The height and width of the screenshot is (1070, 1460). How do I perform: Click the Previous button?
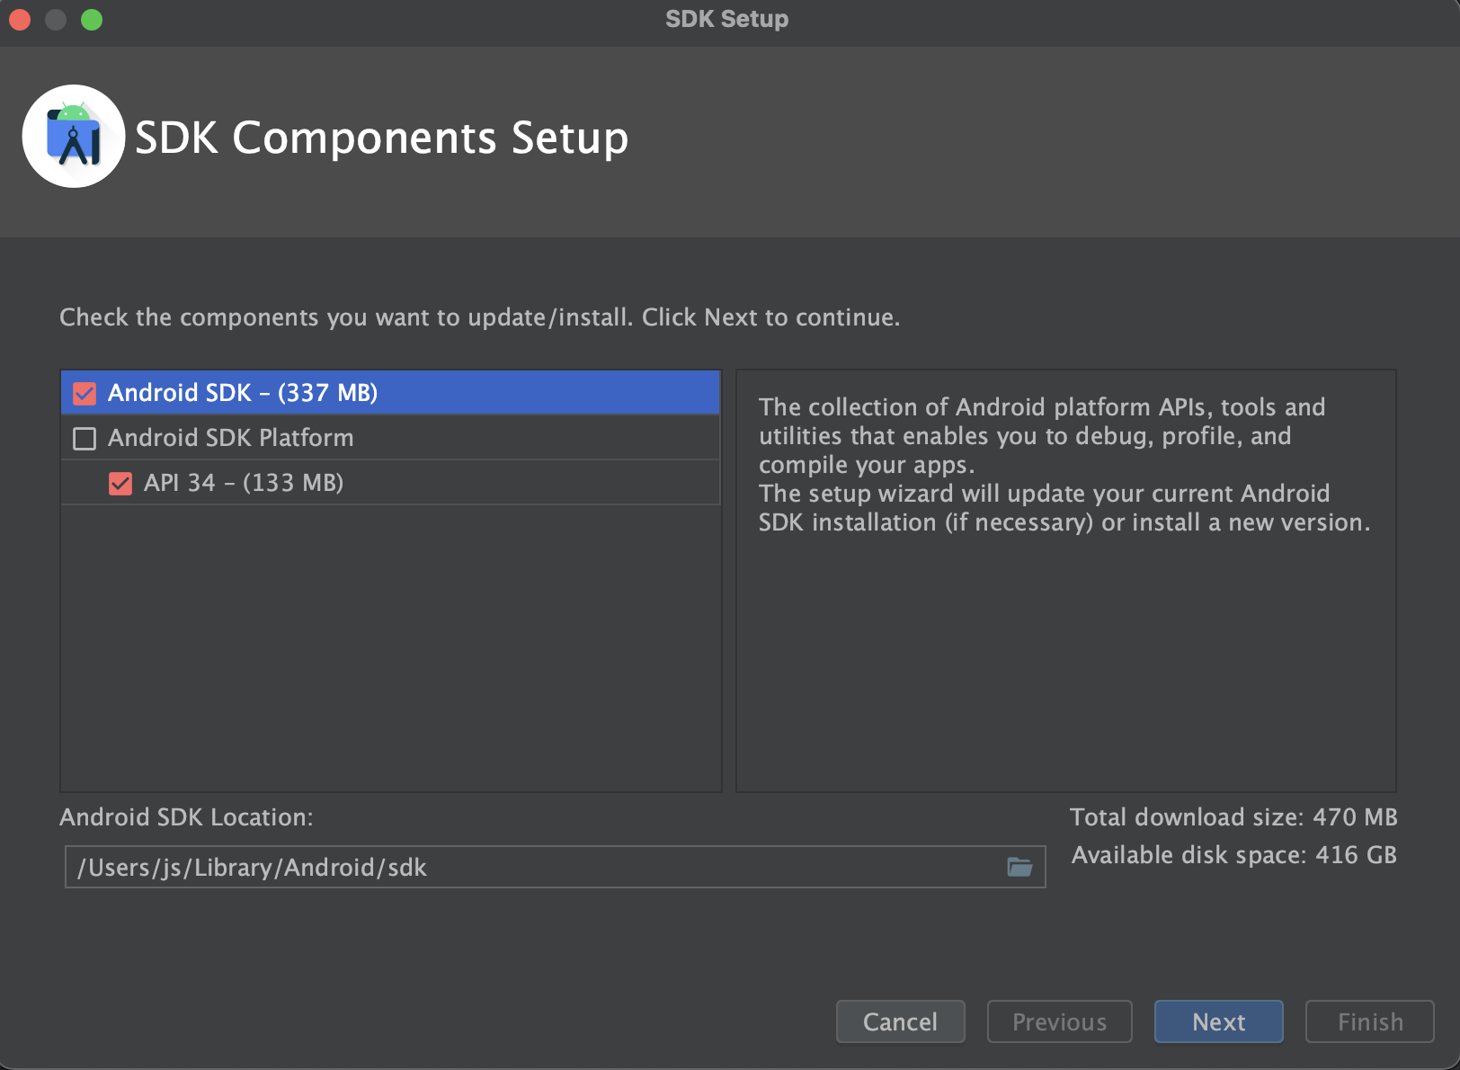pyautogui.click(x=1059, y=1021)
